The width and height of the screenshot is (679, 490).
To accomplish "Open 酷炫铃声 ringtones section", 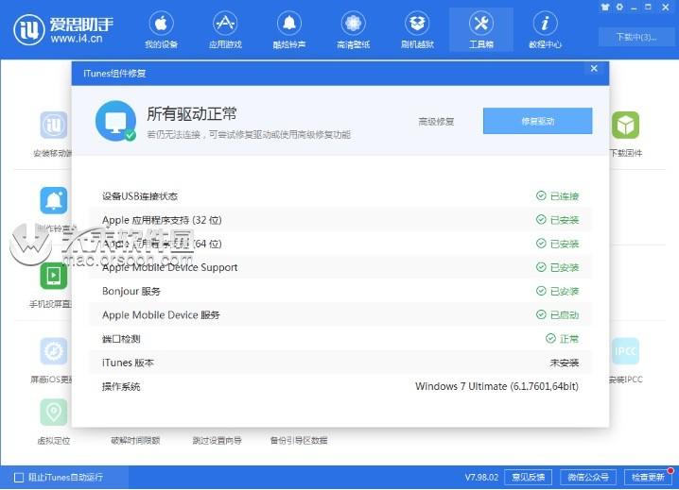I will pyautogui.click(x=288, y=30).
